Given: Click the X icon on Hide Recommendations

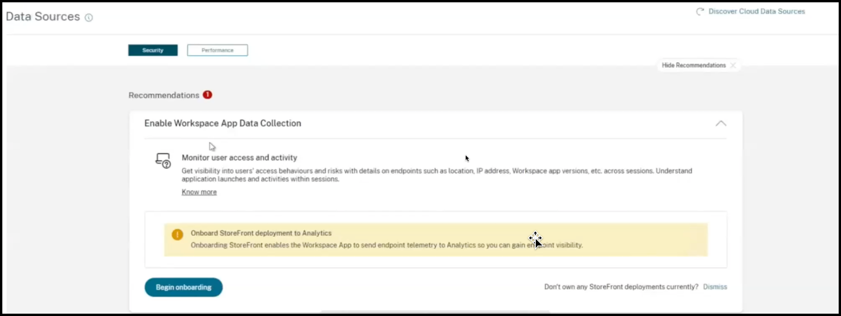Looking at the screenshot, I should (x=733, y=65).
